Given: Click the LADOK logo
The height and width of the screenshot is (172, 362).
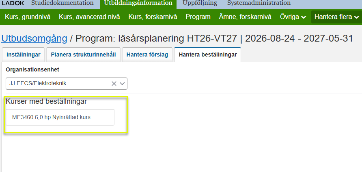Looking at the screenshot, I should point(12,3).
